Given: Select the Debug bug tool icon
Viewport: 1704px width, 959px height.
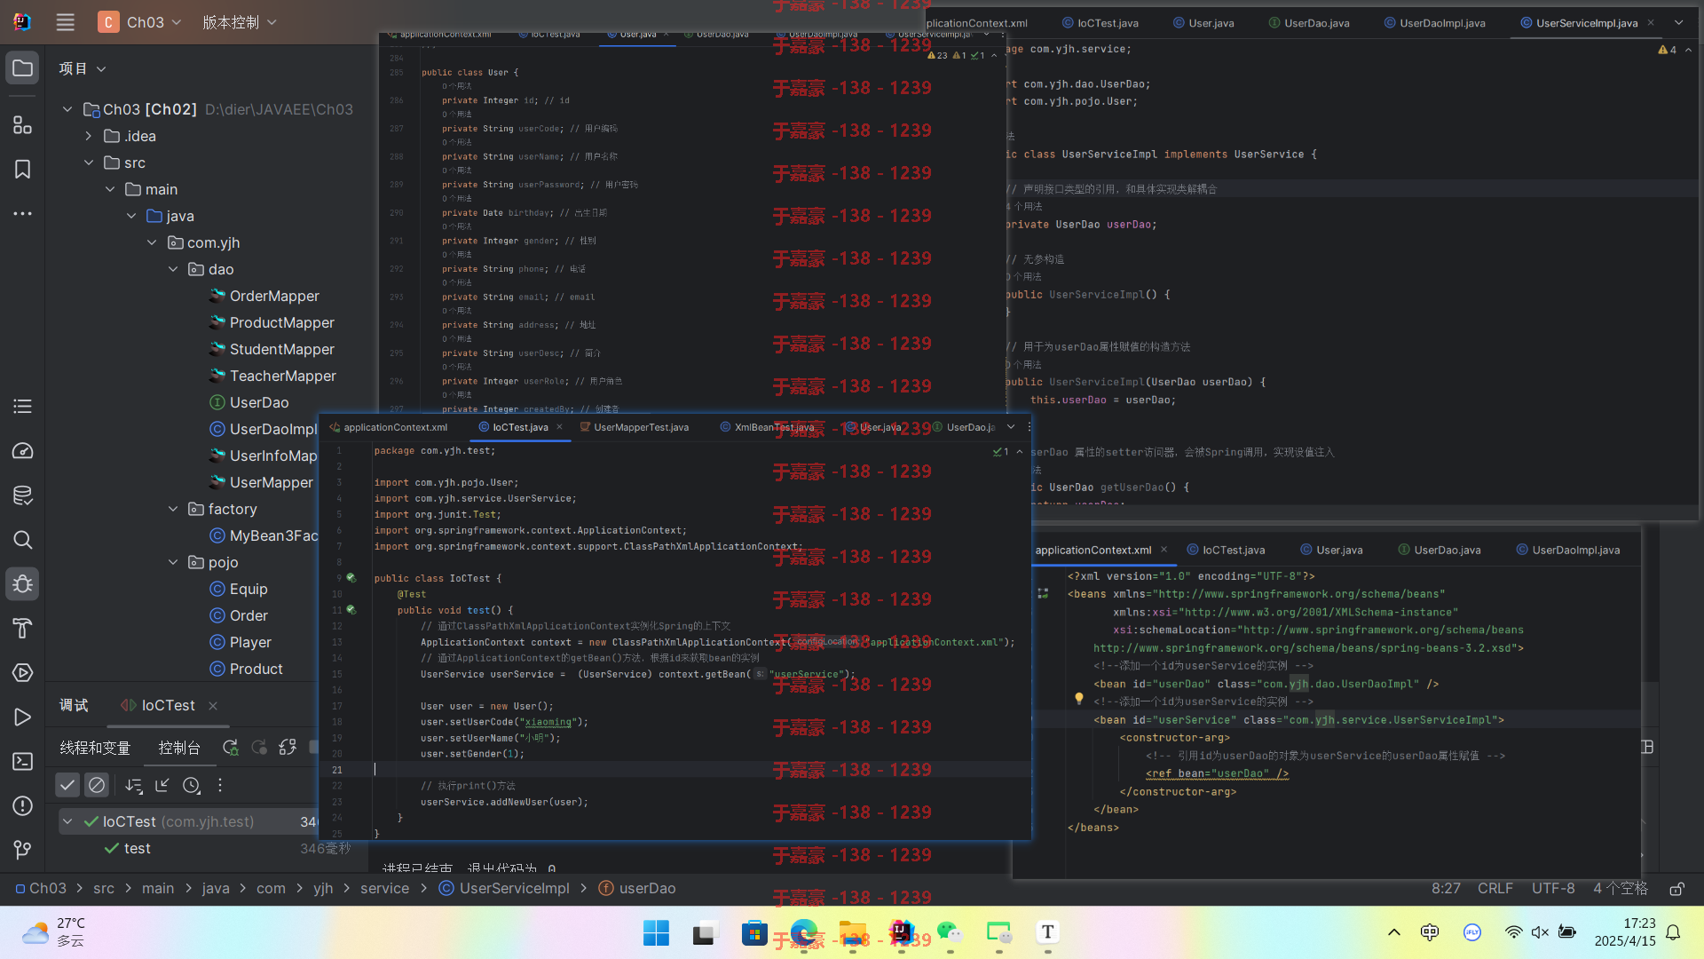Looking at the screenshot, I should point(22,584).
